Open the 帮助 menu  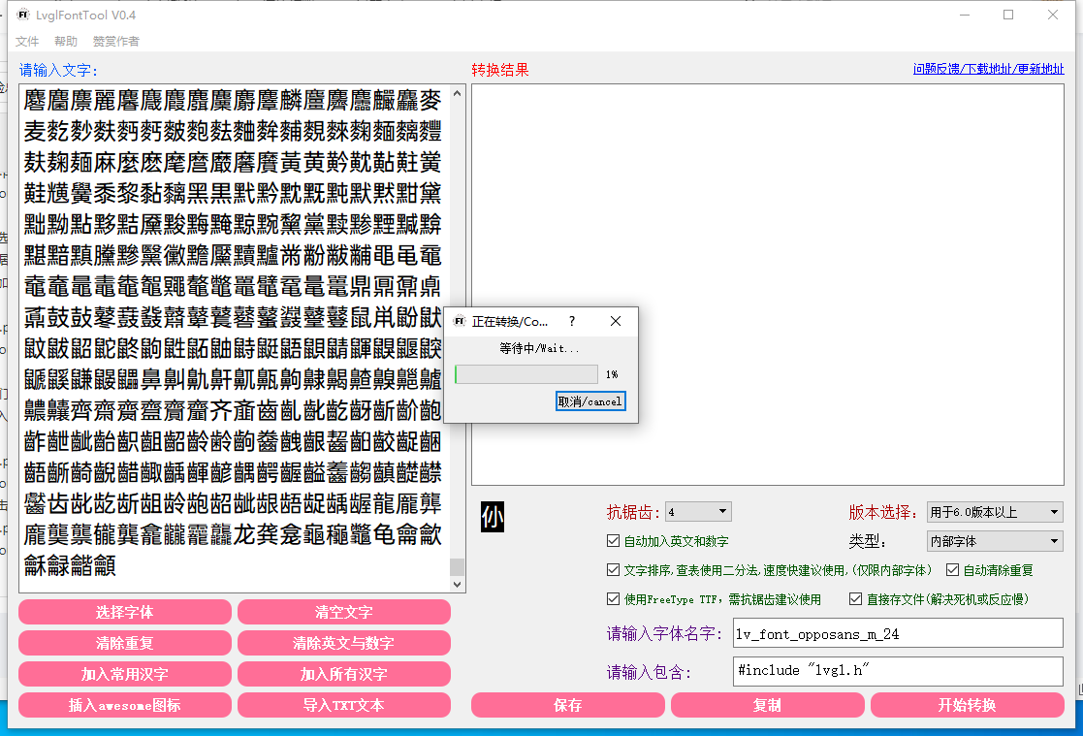(x=66, y=42)
